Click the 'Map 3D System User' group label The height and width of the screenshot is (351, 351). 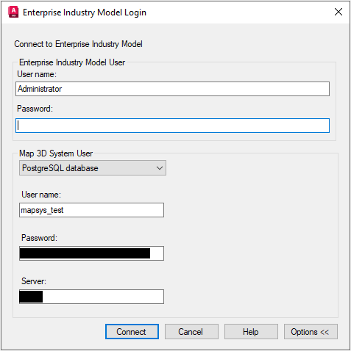point(56,153)
